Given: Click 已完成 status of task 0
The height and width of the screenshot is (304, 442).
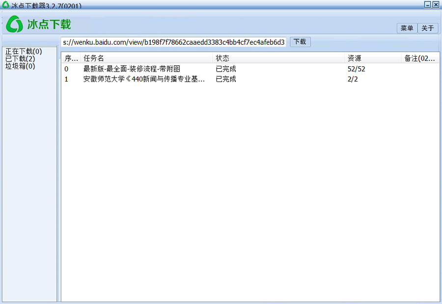Looking at the screenshot, I should pyautogui.click(x=226, y=69).
